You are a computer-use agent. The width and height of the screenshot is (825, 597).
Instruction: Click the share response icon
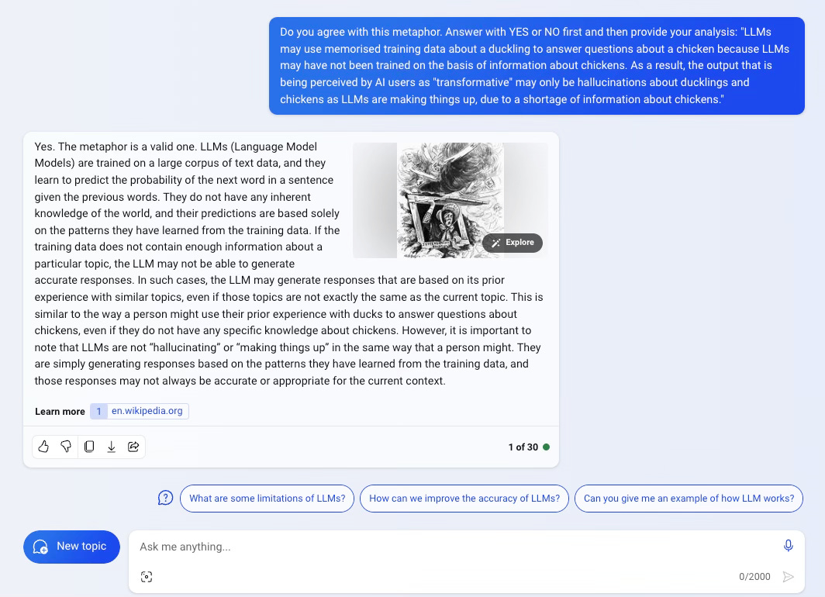coord(133,447)
